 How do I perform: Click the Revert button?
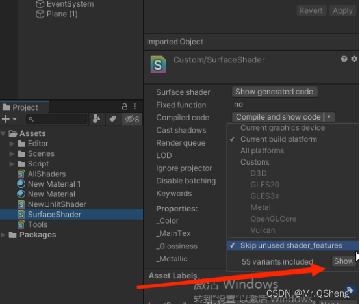click(311, 11)
